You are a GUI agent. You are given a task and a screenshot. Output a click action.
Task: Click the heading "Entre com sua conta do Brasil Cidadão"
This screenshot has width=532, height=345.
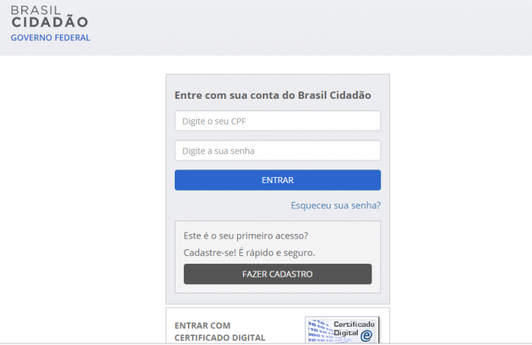tap(272, 95)
